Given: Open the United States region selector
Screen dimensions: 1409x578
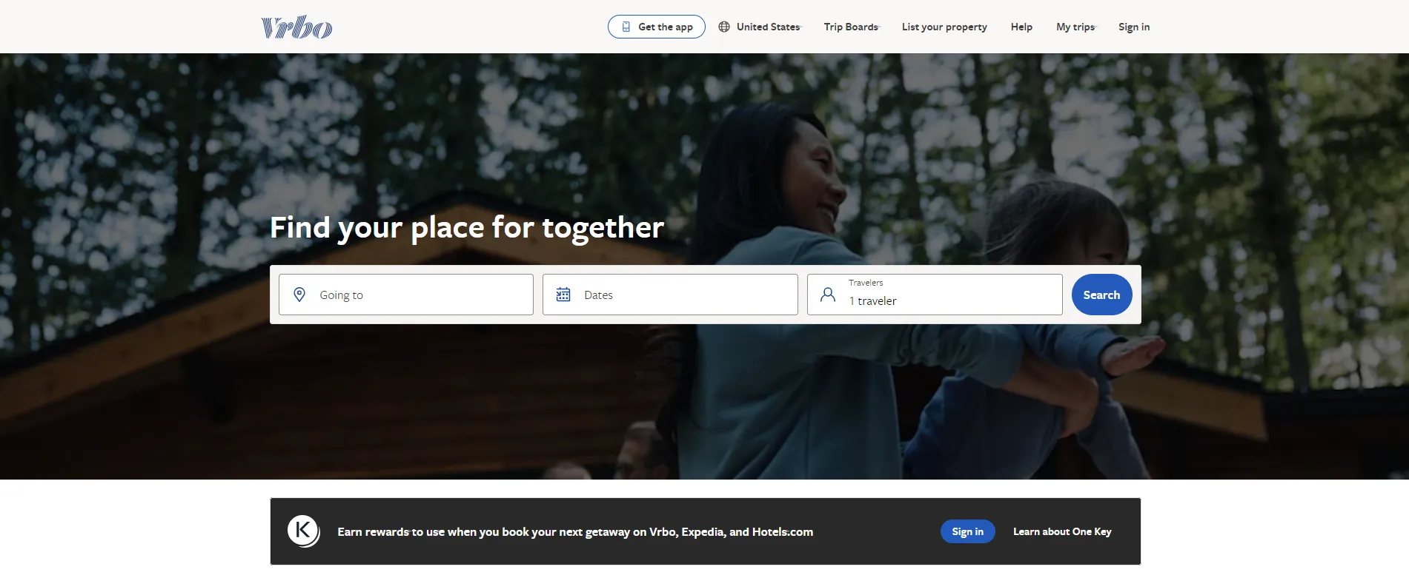Looking at the screenshot, I should coord(760,27).
